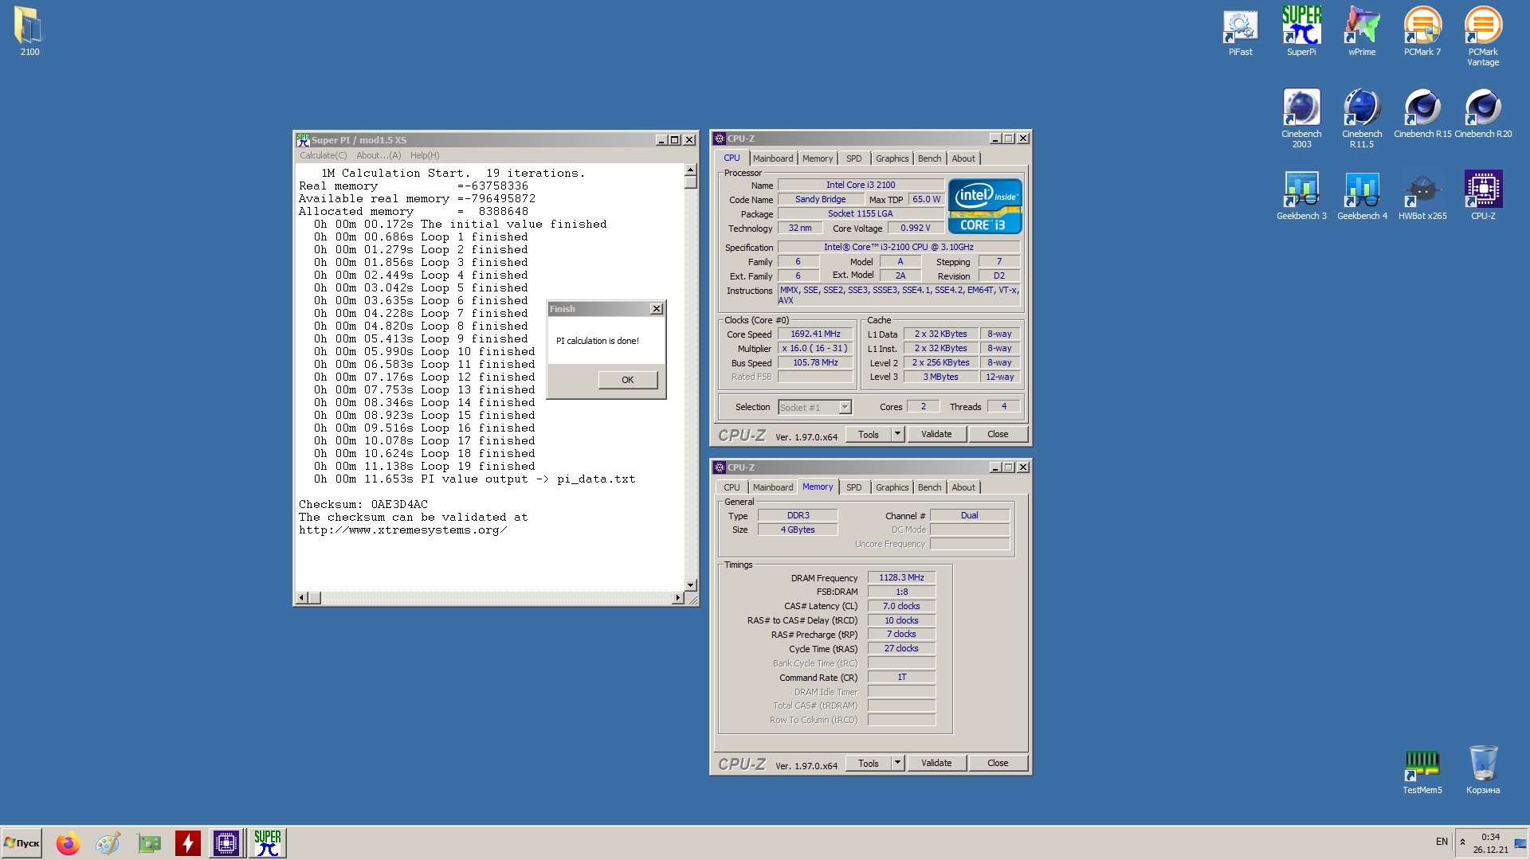The image size is (1530, 860).
Task: Launch wPrime desktop shortcut
Action: [1362, 32]
